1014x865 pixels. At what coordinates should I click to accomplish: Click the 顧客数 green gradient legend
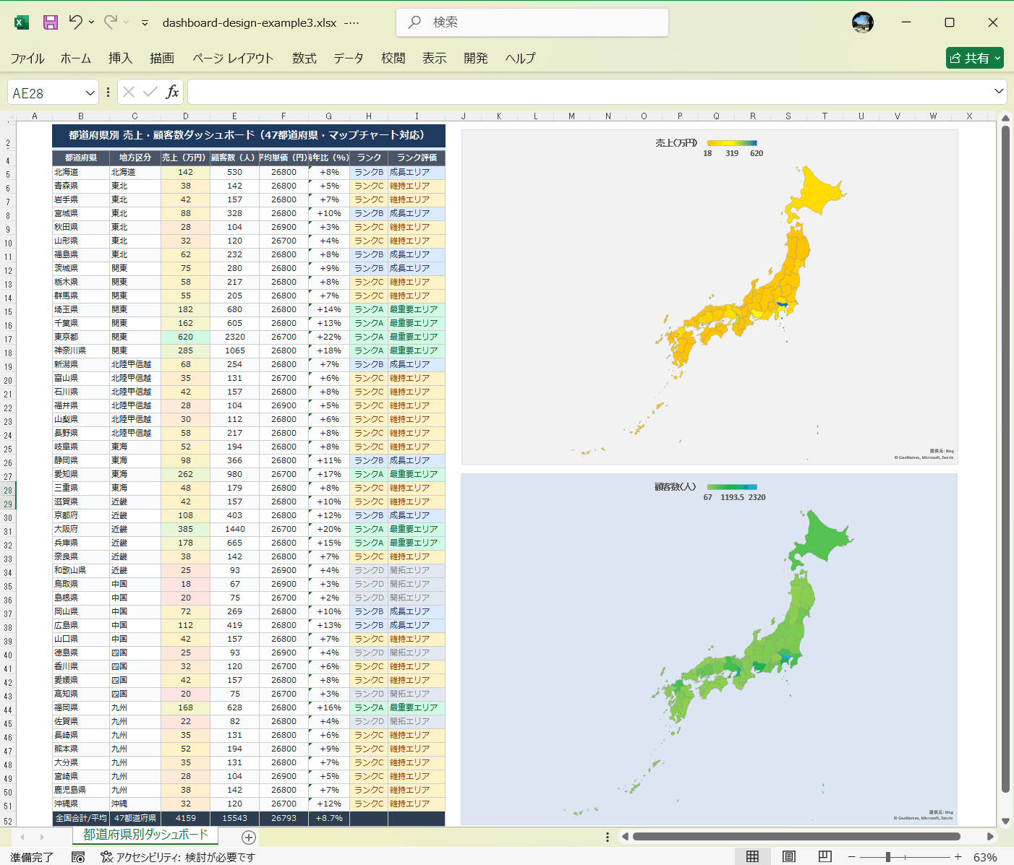coord(732,487)
